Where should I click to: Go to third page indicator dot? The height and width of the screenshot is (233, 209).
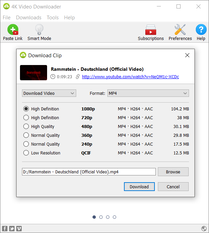tap(108, 217)
